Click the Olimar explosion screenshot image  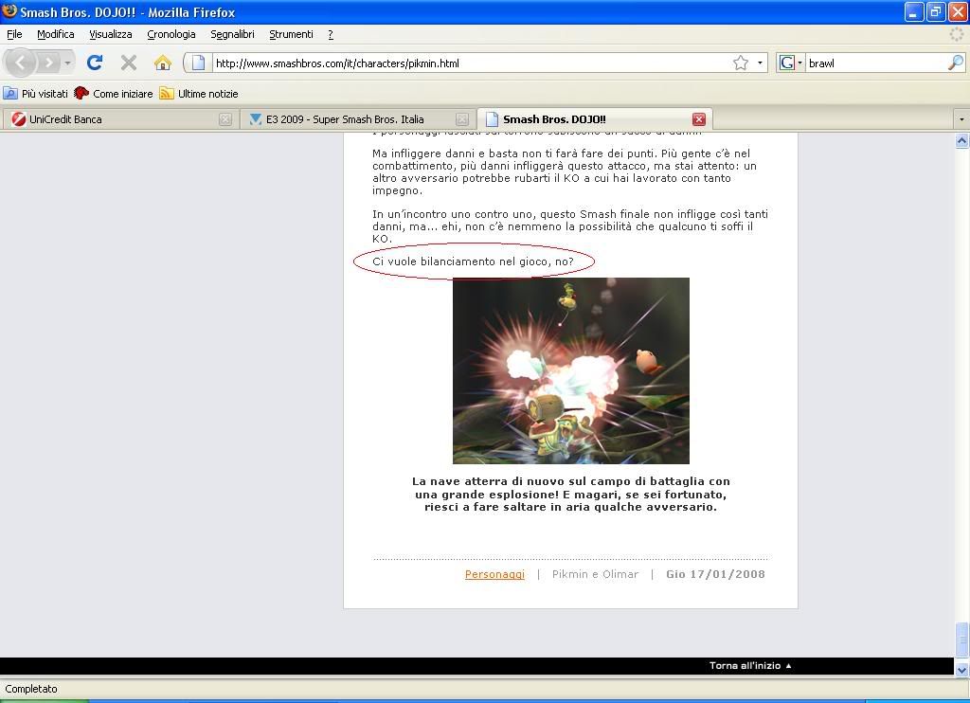point(571,370)
